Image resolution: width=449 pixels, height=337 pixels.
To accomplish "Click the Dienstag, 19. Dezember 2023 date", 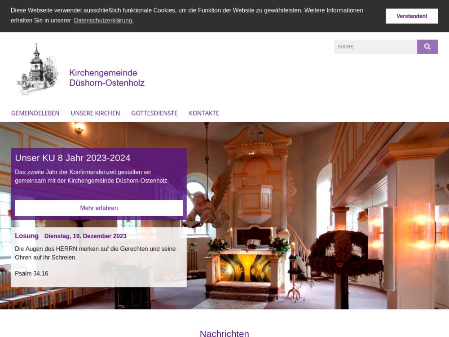I will [85, 236].
